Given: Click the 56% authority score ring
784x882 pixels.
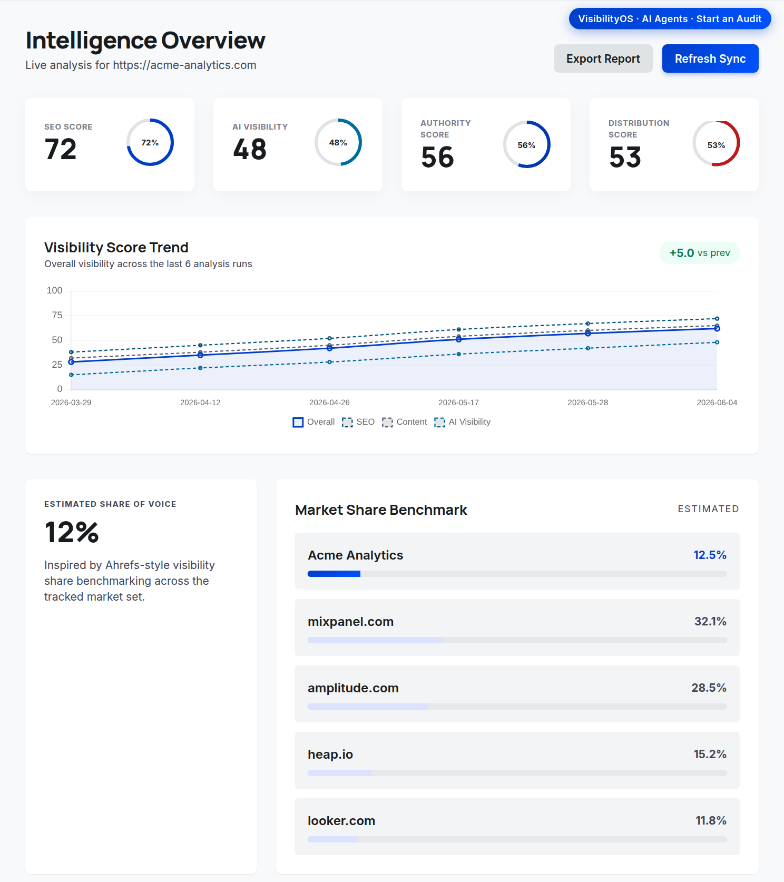Looking at the screenshot, I should point(526,144).
